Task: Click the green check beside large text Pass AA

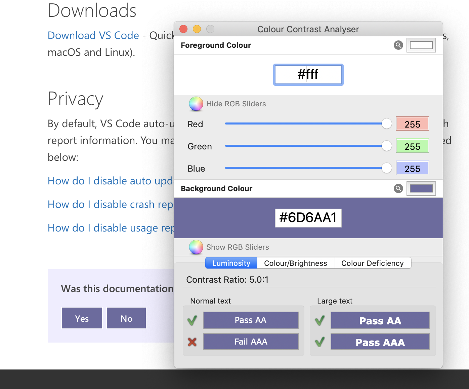Action: 319,320
